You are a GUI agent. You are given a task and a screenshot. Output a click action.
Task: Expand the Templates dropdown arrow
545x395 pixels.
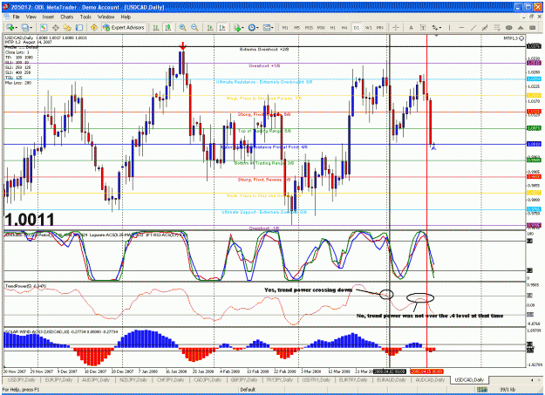tap(272, 28)
